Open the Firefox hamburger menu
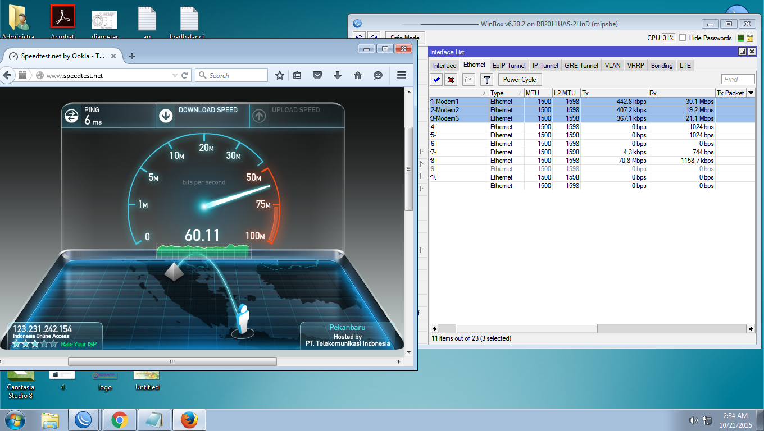 tap(402, 75)
